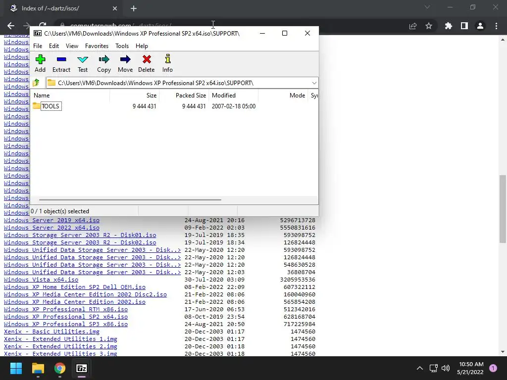507x380 pixels.
Task: Open the network tray icon
Action: tap(434, 368)
